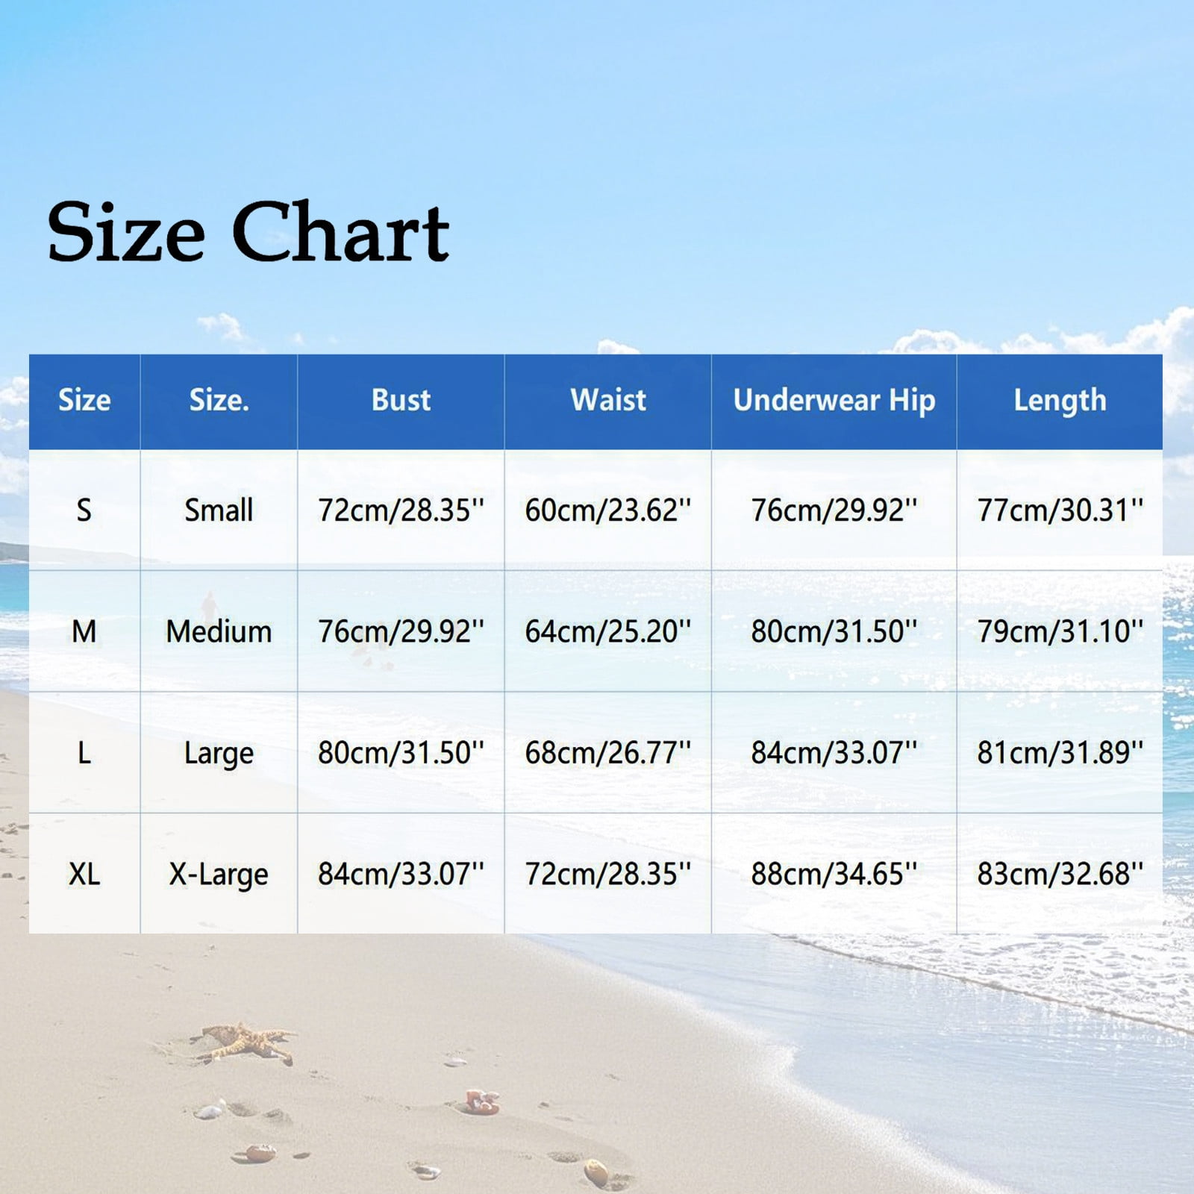Click waist value 60cm/23.62''
Screen dimensions: 1194x1194
pos(608,510)
